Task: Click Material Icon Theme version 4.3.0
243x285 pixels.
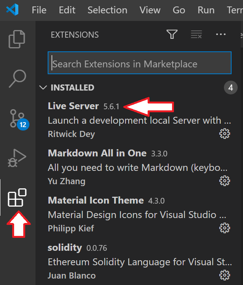Action: point(156,201)
